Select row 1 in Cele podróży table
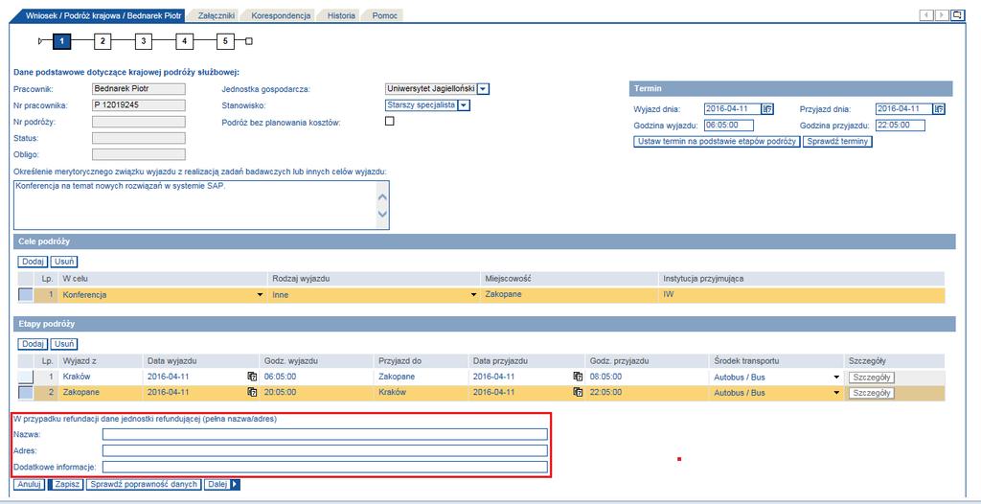 tap(25, 294)
